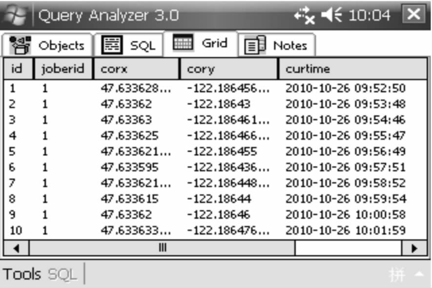
Task: Click the right arrow of horizontal scrollbar
Action: pos(414,248)
